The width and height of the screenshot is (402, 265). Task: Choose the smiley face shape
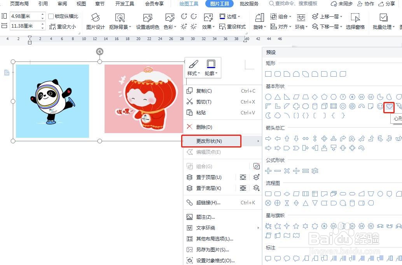[380, 106]
